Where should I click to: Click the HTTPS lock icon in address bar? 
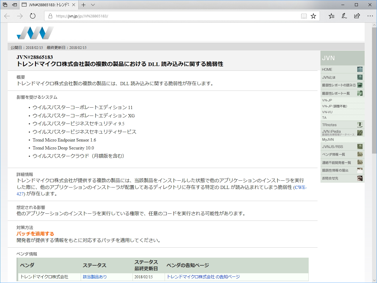pyautogui.click(x=50, y=16)
